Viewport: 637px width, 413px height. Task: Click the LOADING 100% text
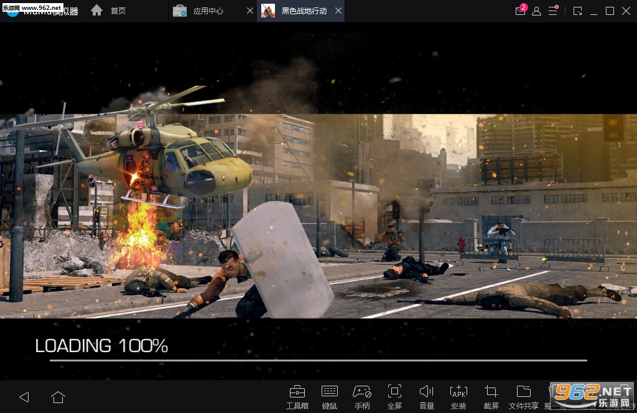[x=101, y=346]
